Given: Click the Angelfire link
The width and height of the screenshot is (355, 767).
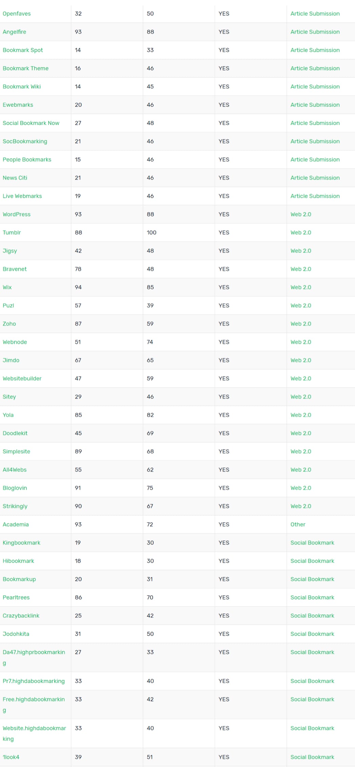Looking at the screenshot, I should (14, 32).
